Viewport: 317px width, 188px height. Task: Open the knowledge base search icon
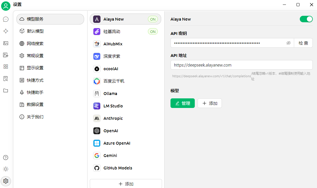(x=6, y=79)
